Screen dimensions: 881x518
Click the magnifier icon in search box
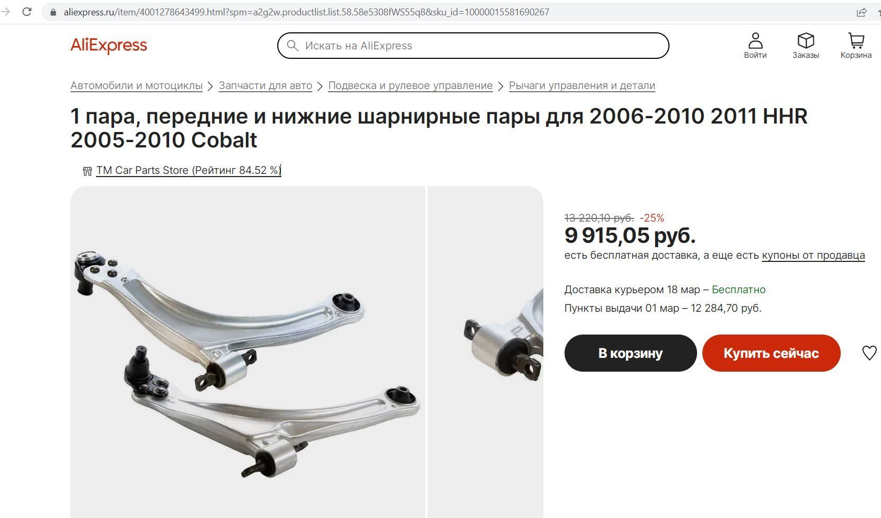click(x=293, y=46)
